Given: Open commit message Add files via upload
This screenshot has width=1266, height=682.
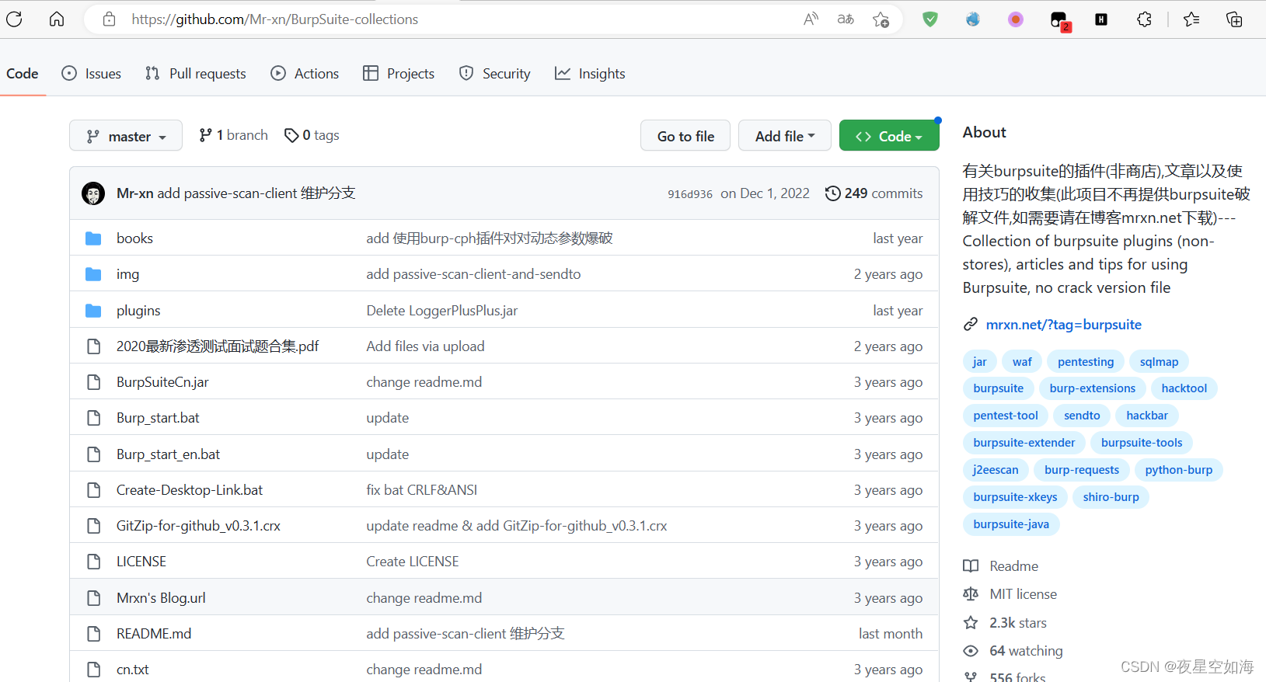Looking at the screenshot, I should point(425,346).
